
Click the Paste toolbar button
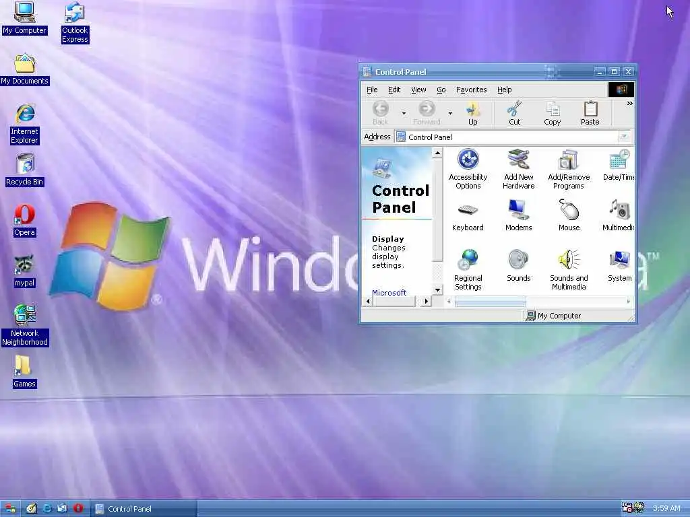point(590,113)
